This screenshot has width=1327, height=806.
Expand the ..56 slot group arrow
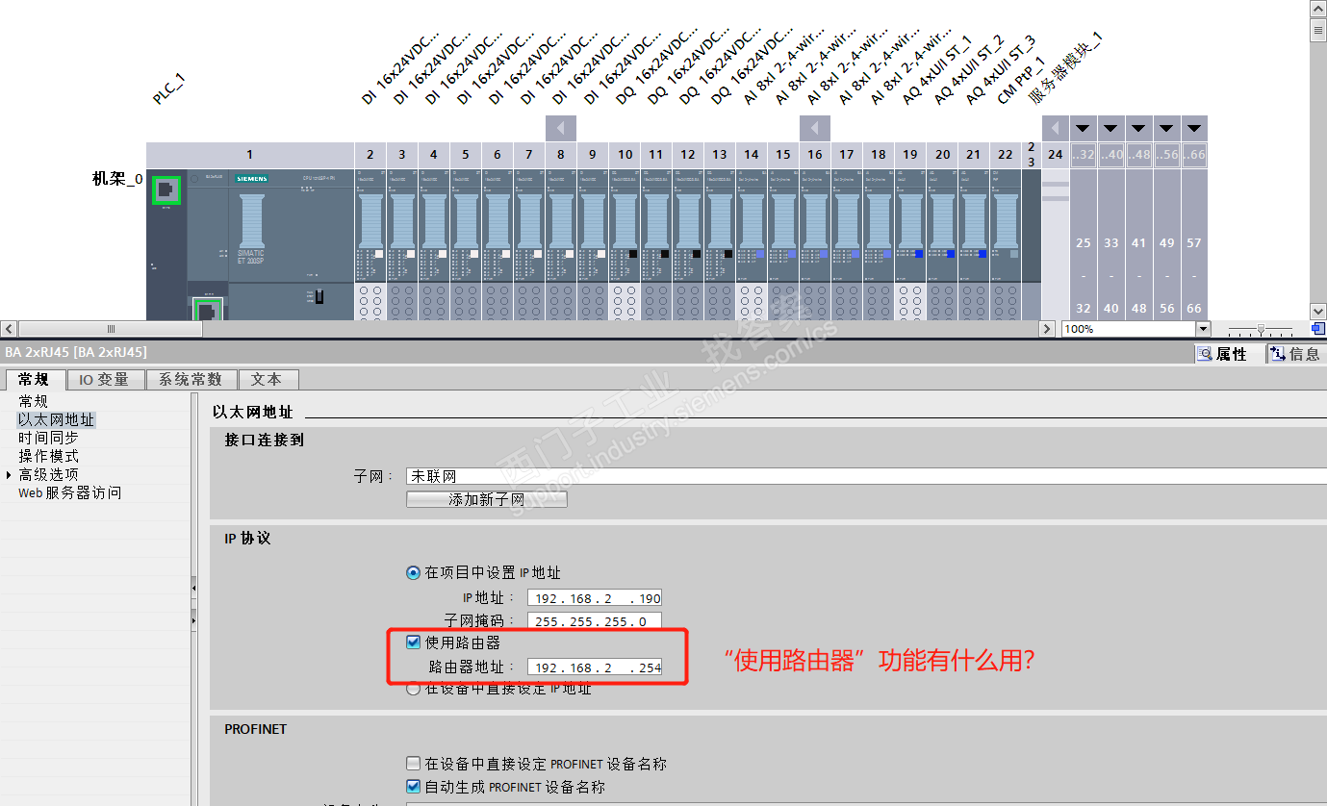click(1167, 128)
